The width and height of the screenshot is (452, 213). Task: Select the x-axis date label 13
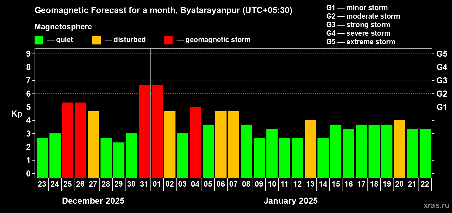310,184
